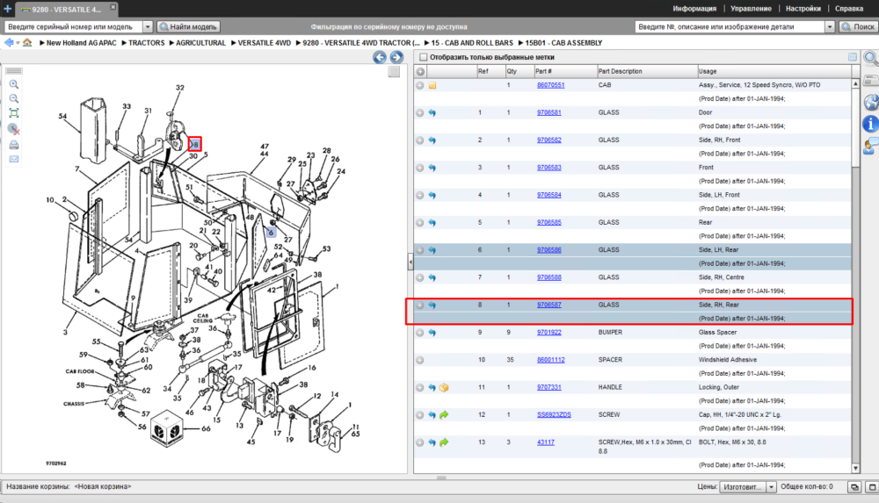Open the price type dropdown in status bar

772,487
